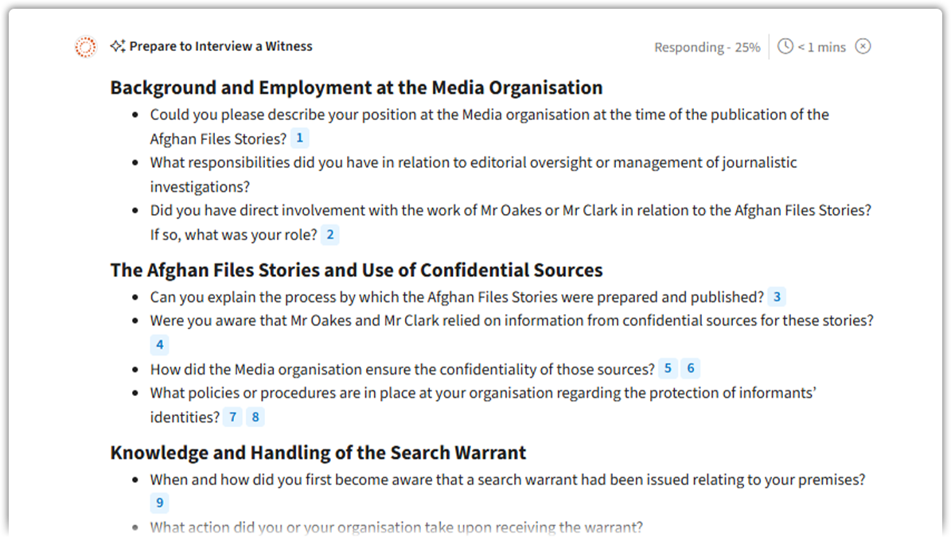This screenshot has width=951, height=544.
Task: Open citation 6 on the confidentiality question
Action: (x=690, y=368)
